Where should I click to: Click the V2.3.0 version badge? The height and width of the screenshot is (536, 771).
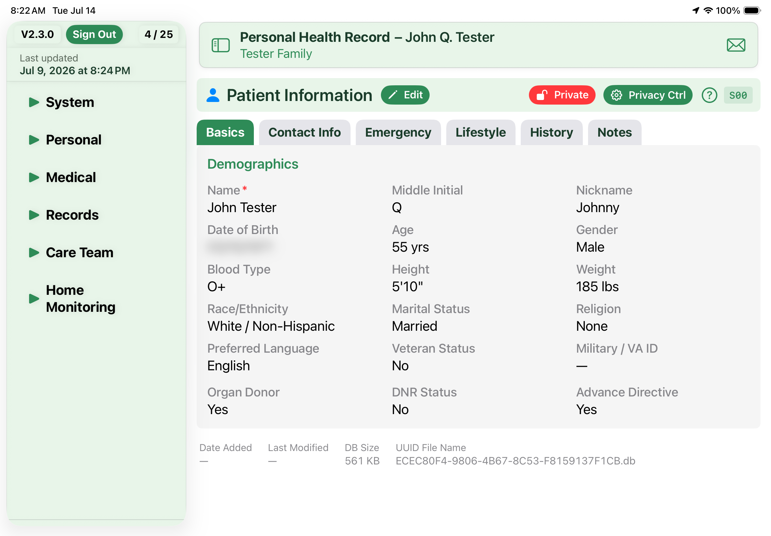[38, 34]
